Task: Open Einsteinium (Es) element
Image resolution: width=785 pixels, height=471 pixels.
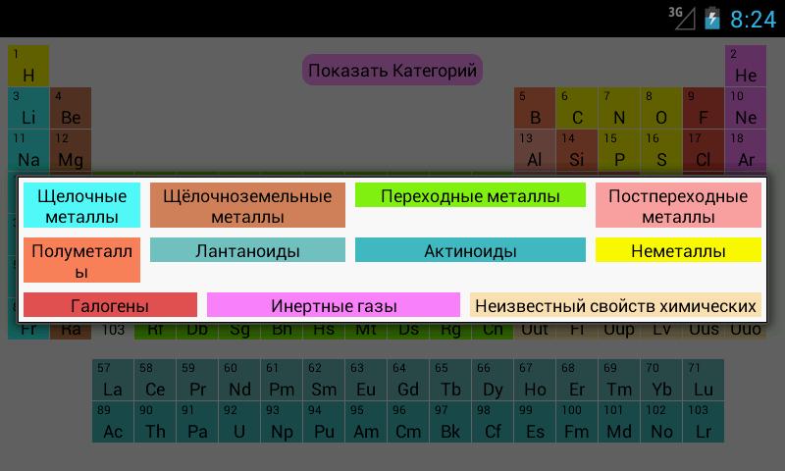Action: point(535,422)
